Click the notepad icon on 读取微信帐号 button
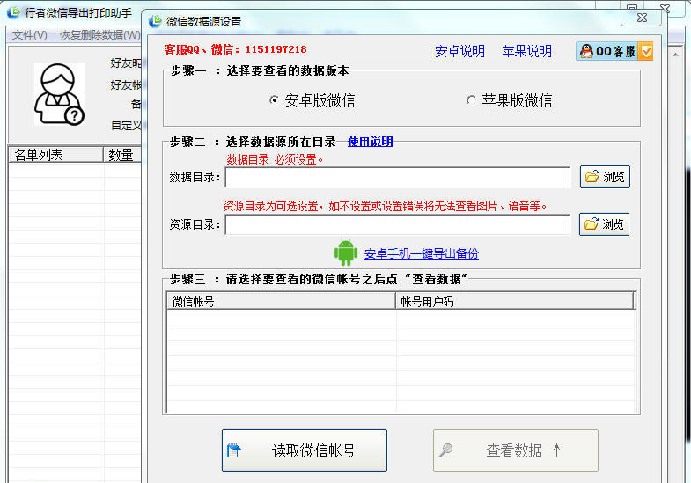 click(x=234, y=450)
